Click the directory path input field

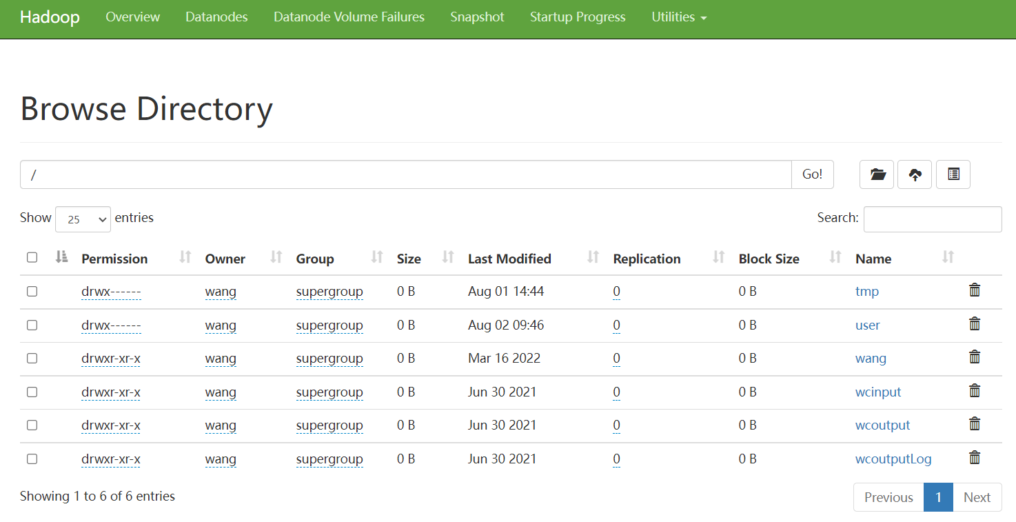click(x=405, y=174)
